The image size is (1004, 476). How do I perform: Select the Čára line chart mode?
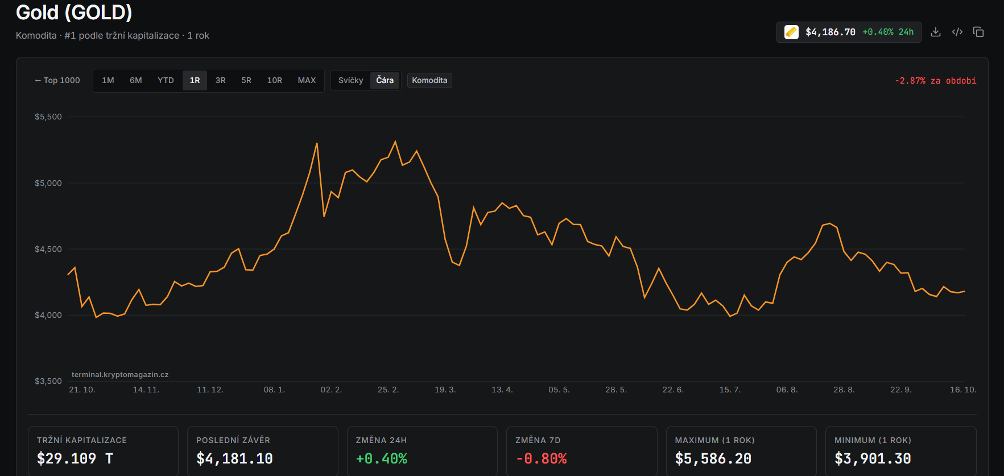(385, 80)
